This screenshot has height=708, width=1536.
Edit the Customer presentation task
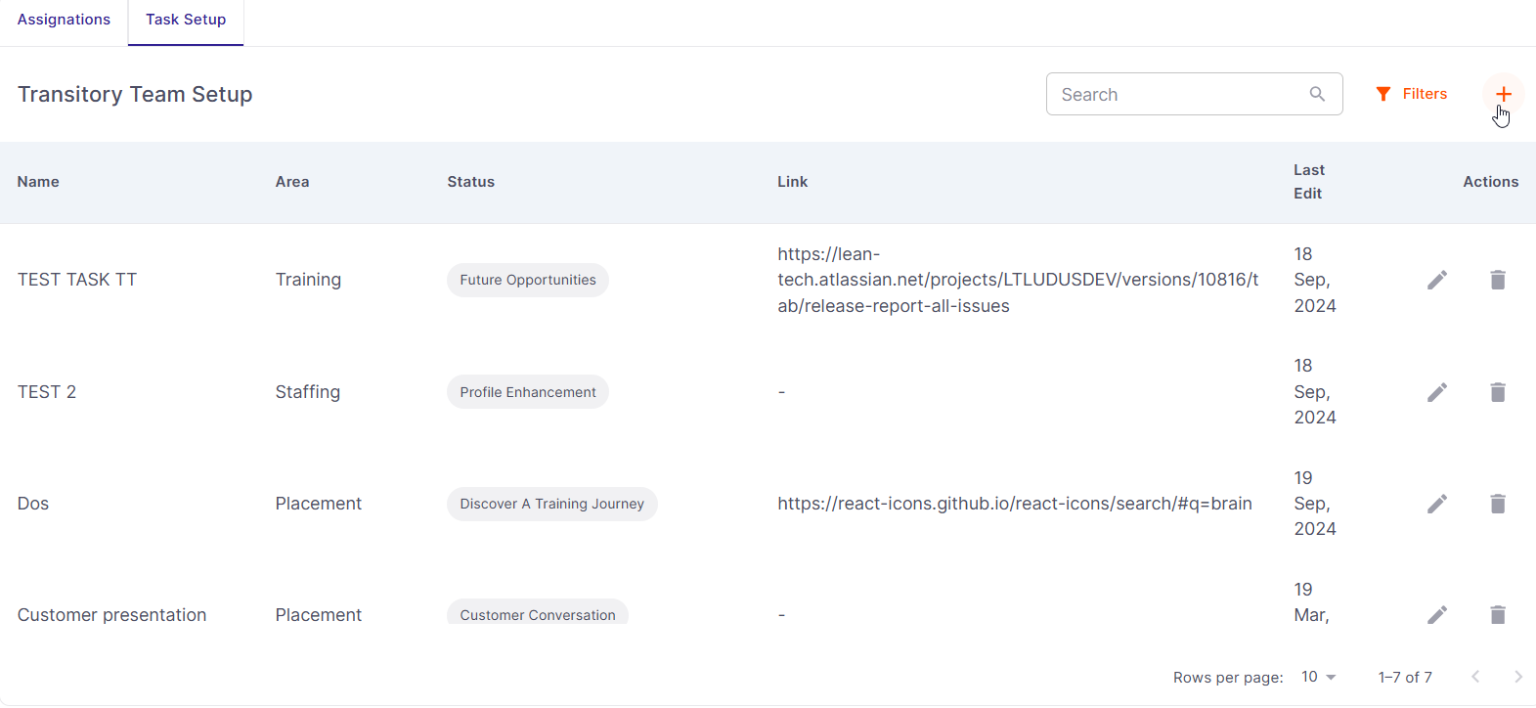point(1436,614)
